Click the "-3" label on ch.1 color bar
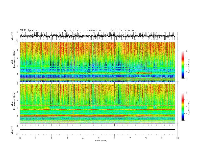200x155 pixels. [x=186, y=51]
